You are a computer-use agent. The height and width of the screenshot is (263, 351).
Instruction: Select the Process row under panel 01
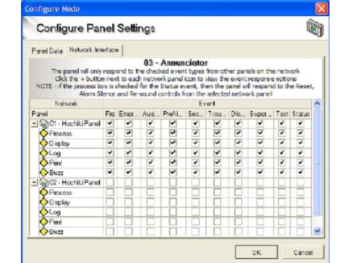click(61, 134)
